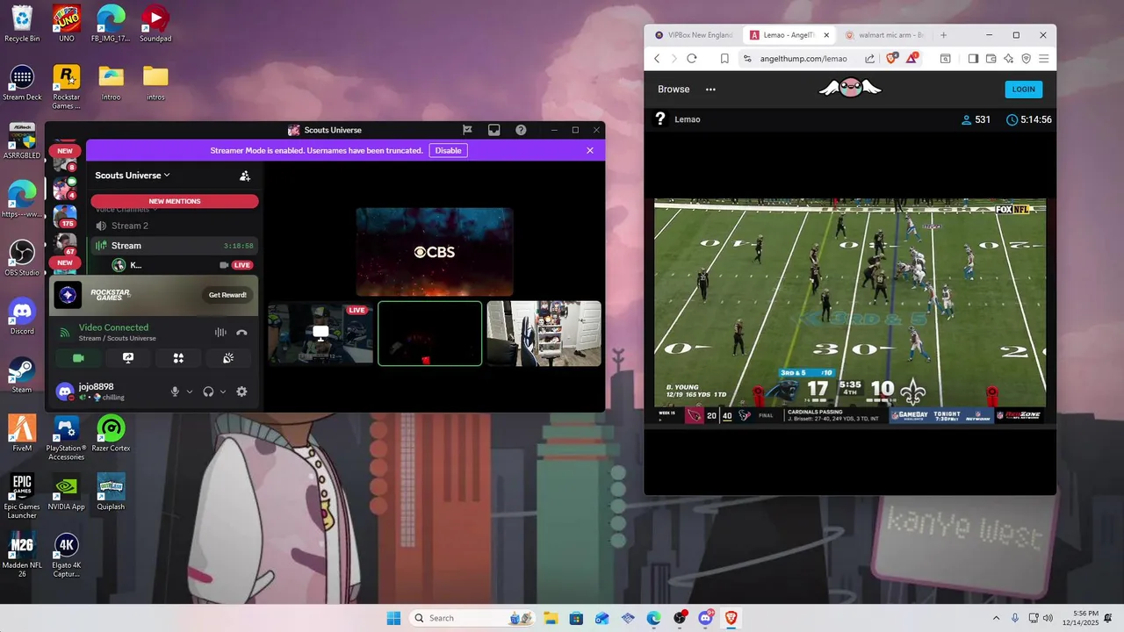Open the Discord soundboard button
Viewport: 1124px width, 632px height.
click(228, 358)
